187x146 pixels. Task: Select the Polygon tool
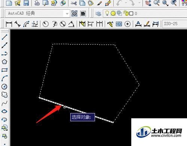(4, 62)
